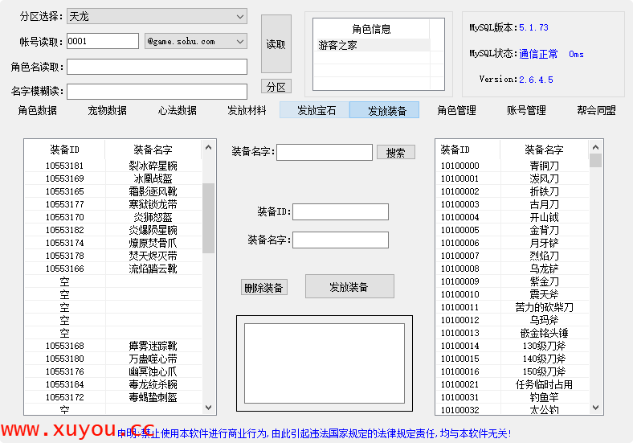Image resolution: width=633 pixels, height=443 pixels.
Task: Go to the 账号管理 tab
Action: pyautogui.click(x=526, y=110)
